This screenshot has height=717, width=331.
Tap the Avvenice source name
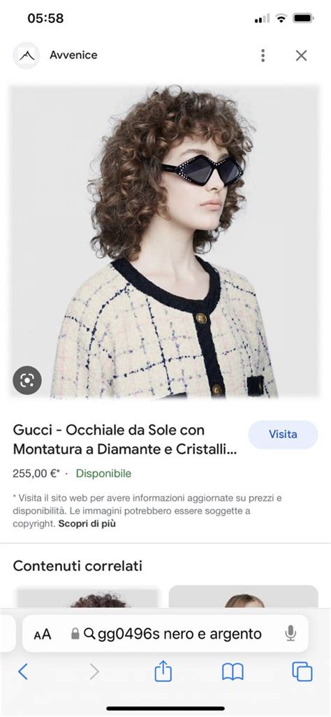click(x=73, y=55)
